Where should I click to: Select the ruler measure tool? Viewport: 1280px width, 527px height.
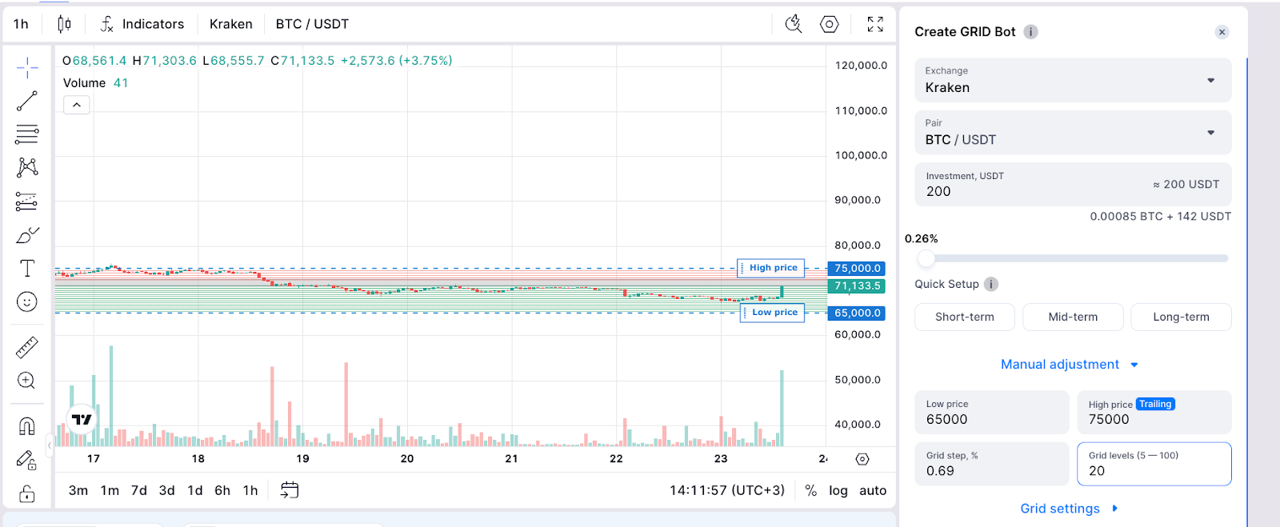pos(27,347)
